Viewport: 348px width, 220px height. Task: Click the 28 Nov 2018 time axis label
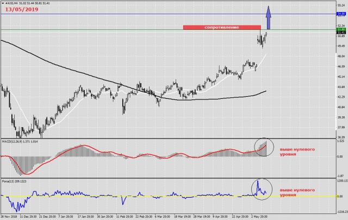10,217
